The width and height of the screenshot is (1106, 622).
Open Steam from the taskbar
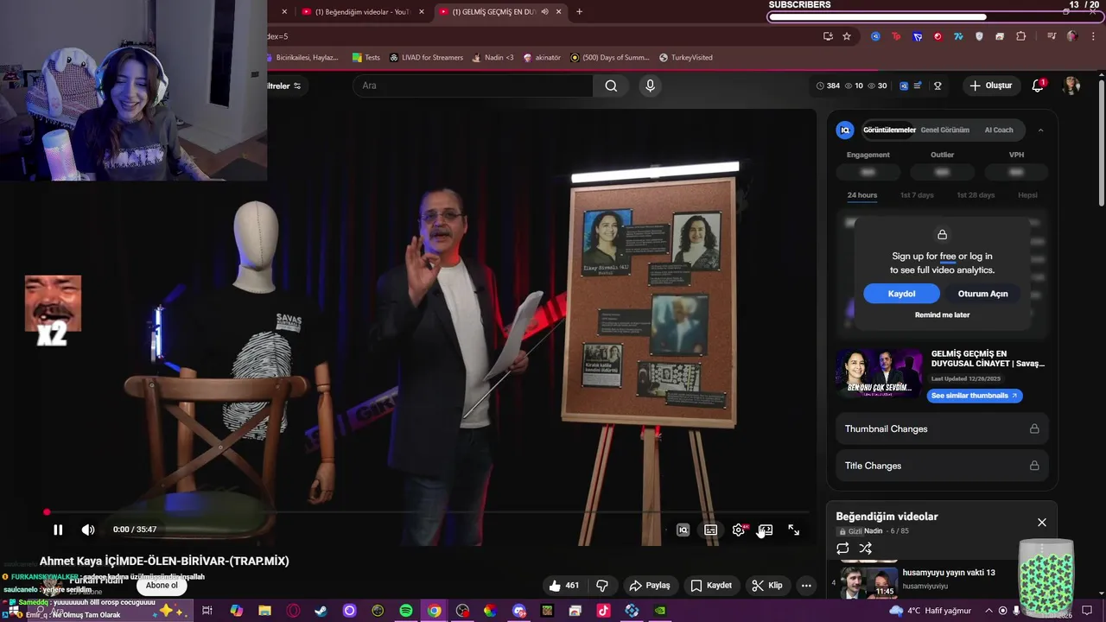pos(321,611)
